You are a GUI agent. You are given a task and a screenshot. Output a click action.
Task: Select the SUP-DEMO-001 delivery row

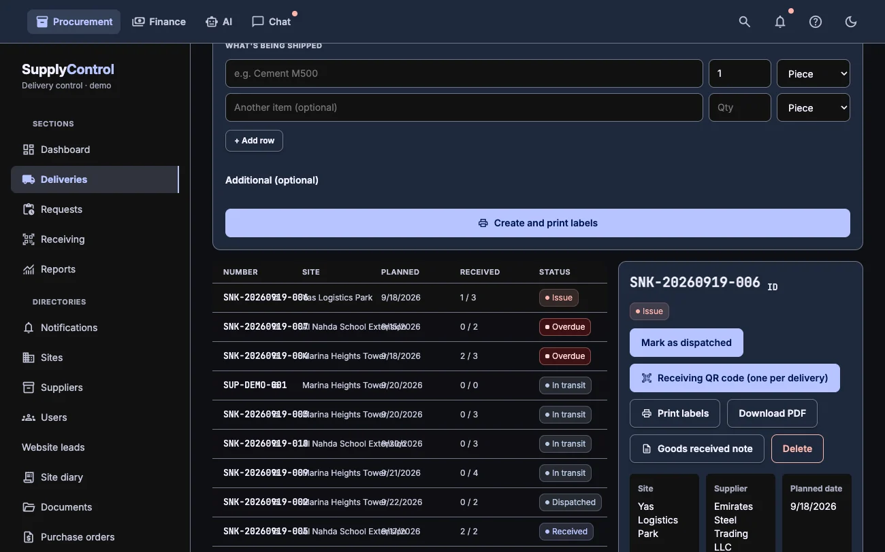[410, 385]
